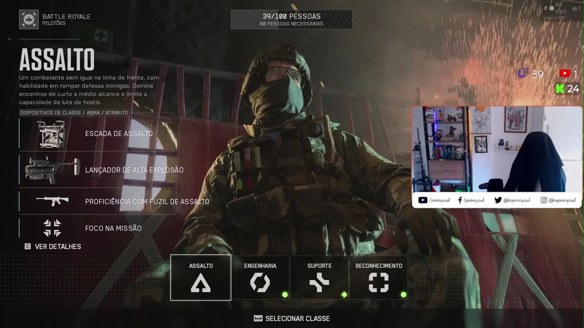Click the keyboard key icon beside Selecionar Classe

(258, 318)
